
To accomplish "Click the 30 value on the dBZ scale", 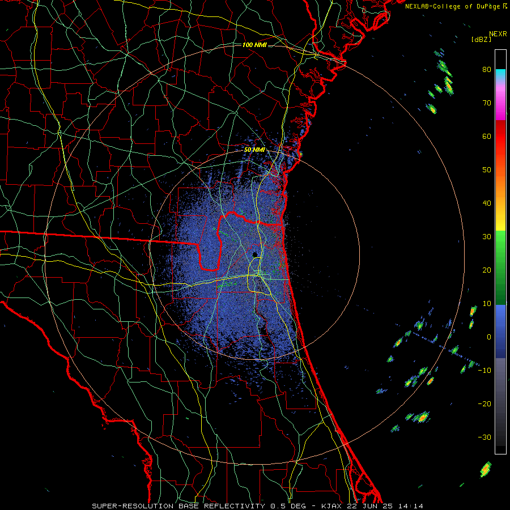I will coord(487,236).
